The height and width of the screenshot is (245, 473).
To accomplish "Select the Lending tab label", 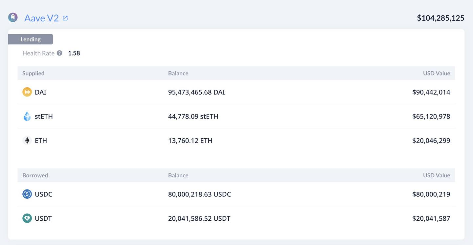I will click(x=31, y=39).
